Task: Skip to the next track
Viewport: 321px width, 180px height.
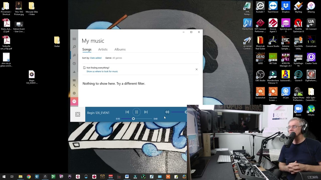Action: (x=146, y=112)
